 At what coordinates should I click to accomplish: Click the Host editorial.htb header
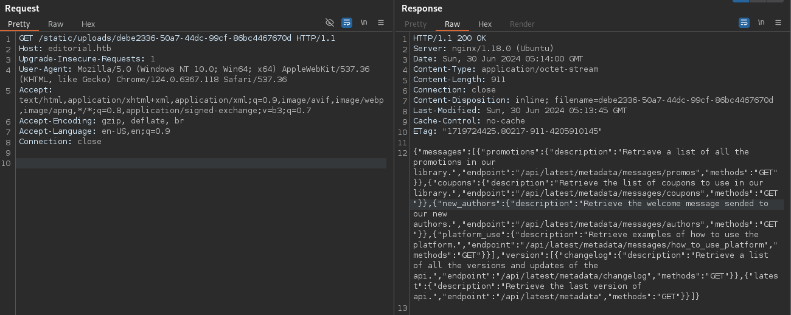click(x=58, y=49)
